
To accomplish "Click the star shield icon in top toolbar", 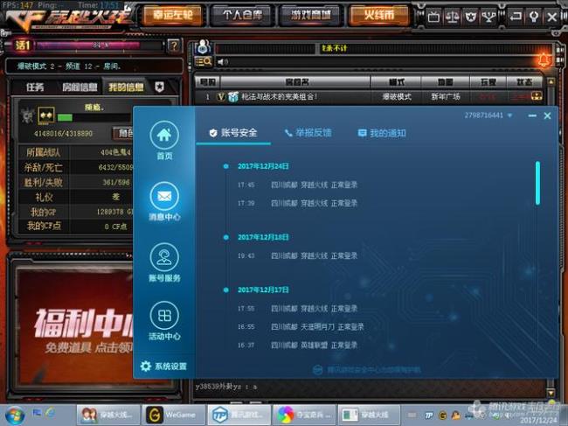I will [470, 17].
